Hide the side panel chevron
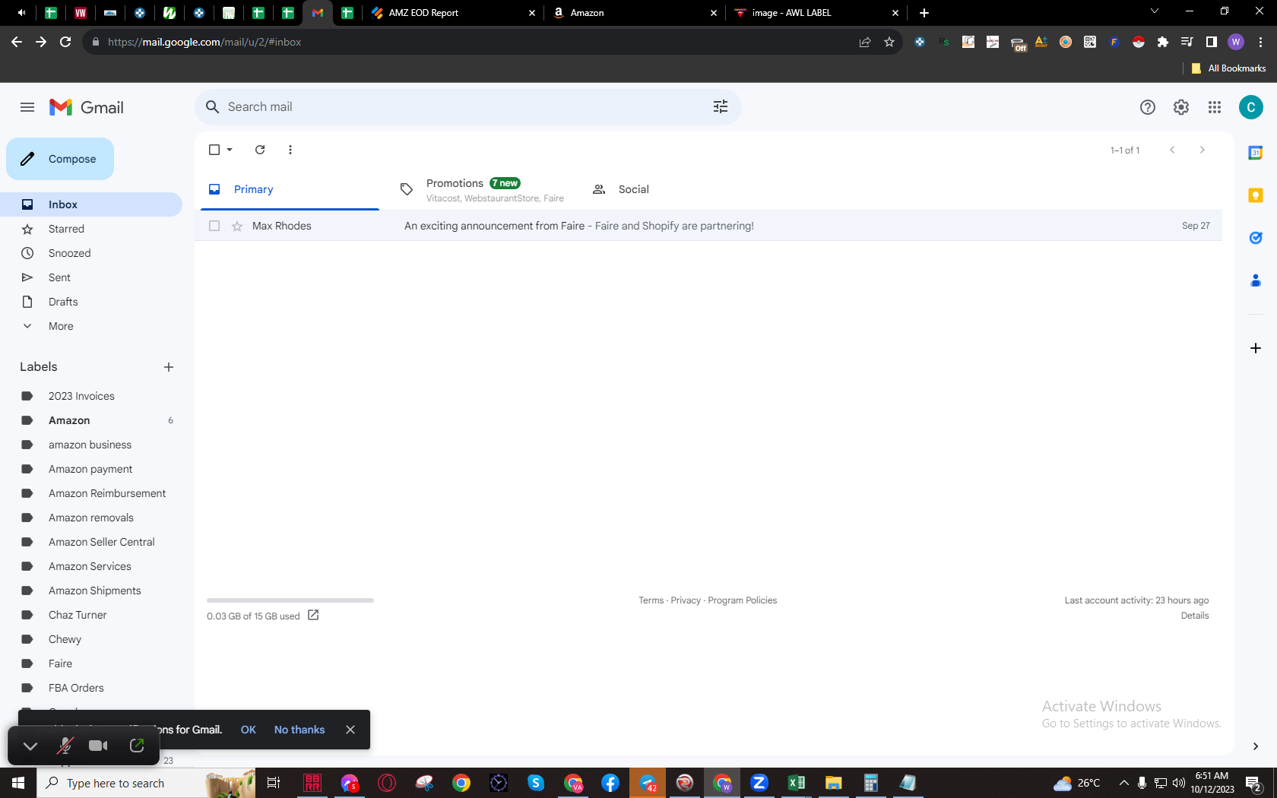The height and width of the screenshot is (798, 1277). [1256, 746]
